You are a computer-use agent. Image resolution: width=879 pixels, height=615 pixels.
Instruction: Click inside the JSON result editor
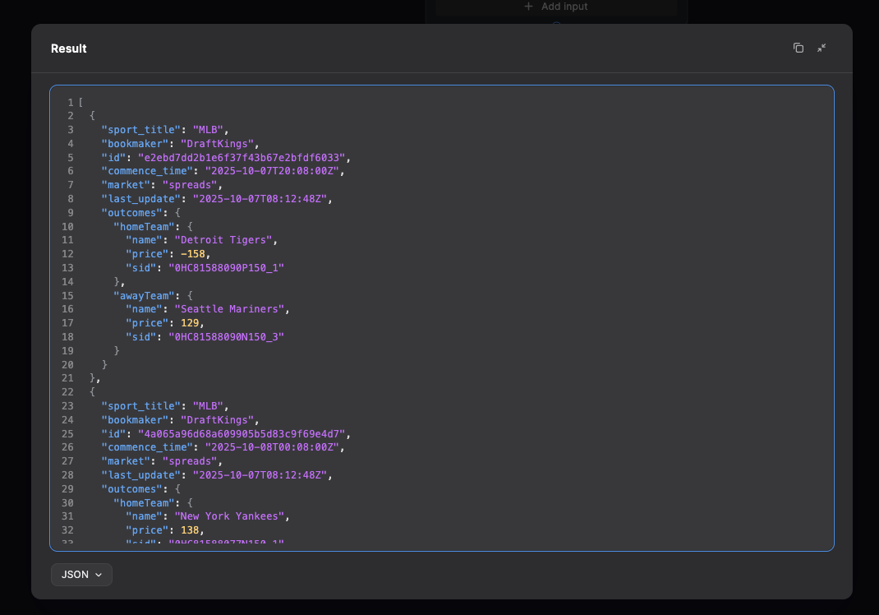click(442, 318)
